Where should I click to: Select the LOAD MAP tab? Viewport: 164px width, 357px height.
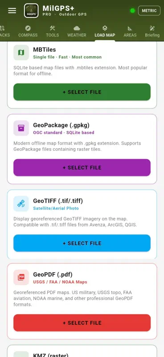coord(105,31)
